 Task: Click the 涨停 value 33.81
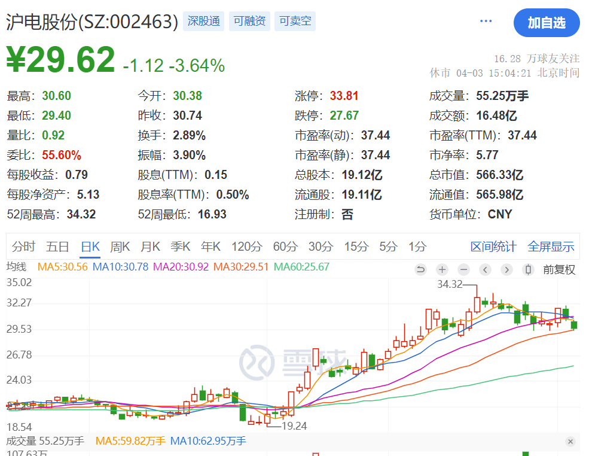(x=344, y=96)
